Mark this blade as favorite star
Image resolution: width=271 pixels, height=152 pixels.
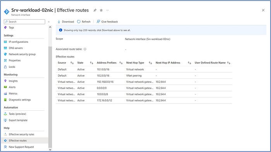point(101,10)
